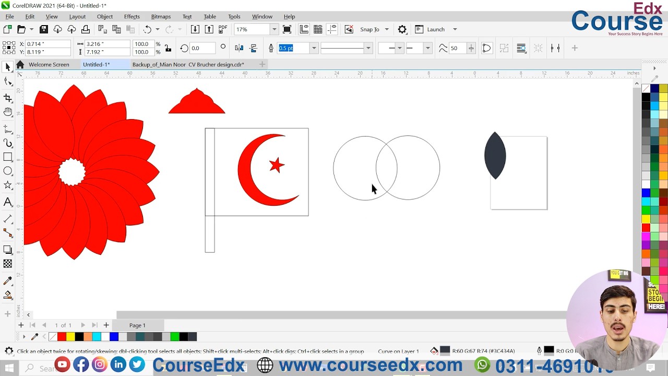Pick black swatch in right color palette
The width and height of the screenshot is (668, 376).
pos(646,97)
